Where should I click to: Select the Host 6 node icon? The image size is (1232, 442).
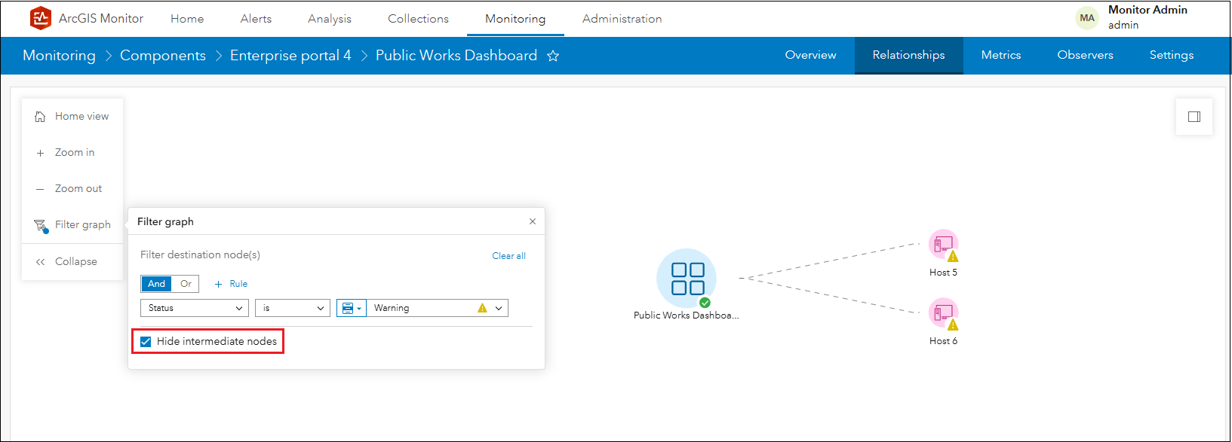(943, 312)
